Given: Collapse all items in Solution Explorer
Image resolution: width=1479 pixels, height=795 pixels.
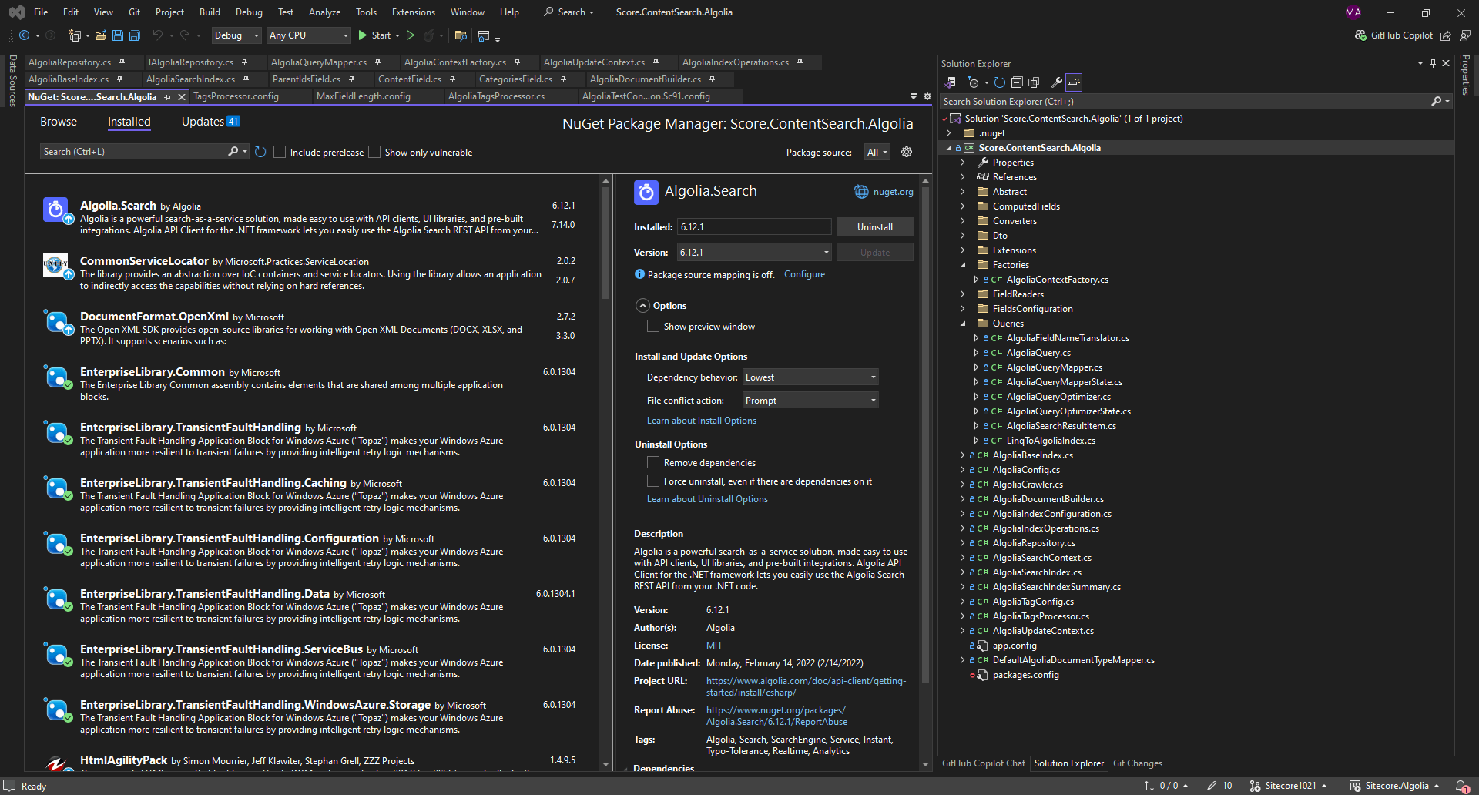Looking at the screenshot, I should coord(1017,82).
